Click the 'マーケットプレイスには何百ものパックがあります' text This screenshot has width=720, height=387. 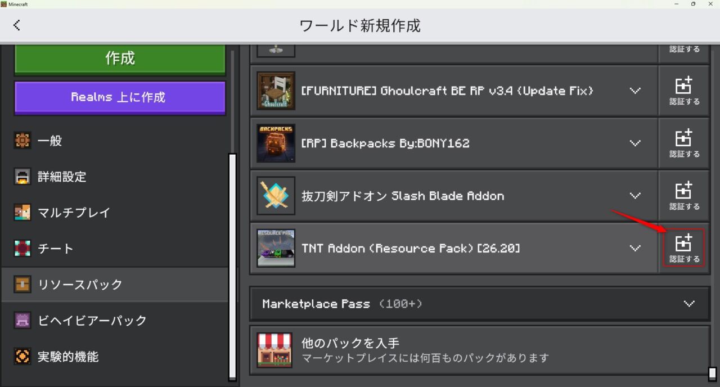[x=425, y=358]
